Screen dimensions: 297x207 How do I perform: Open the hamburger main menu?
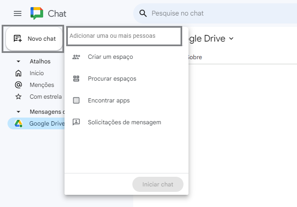click(x=18, y=13)
